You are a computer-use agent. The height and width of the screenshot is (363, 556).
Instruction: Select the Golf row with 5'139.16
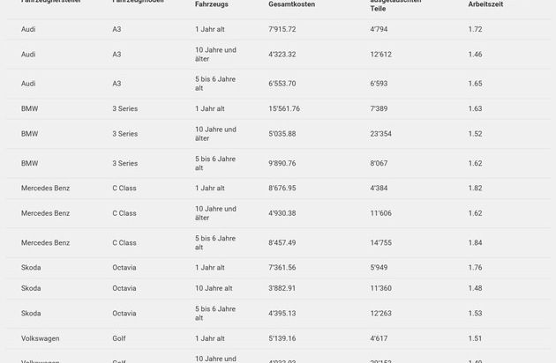point(282,338)
